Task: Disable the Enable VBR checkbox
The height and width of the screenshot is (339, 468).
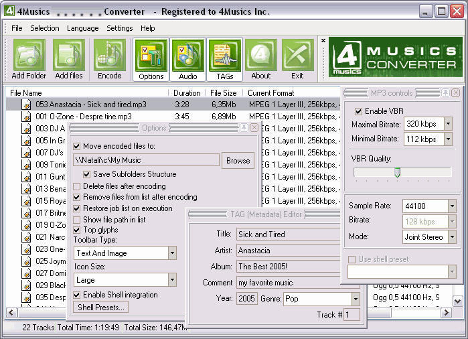Action: pyautogui.click(x=359, y=111)
